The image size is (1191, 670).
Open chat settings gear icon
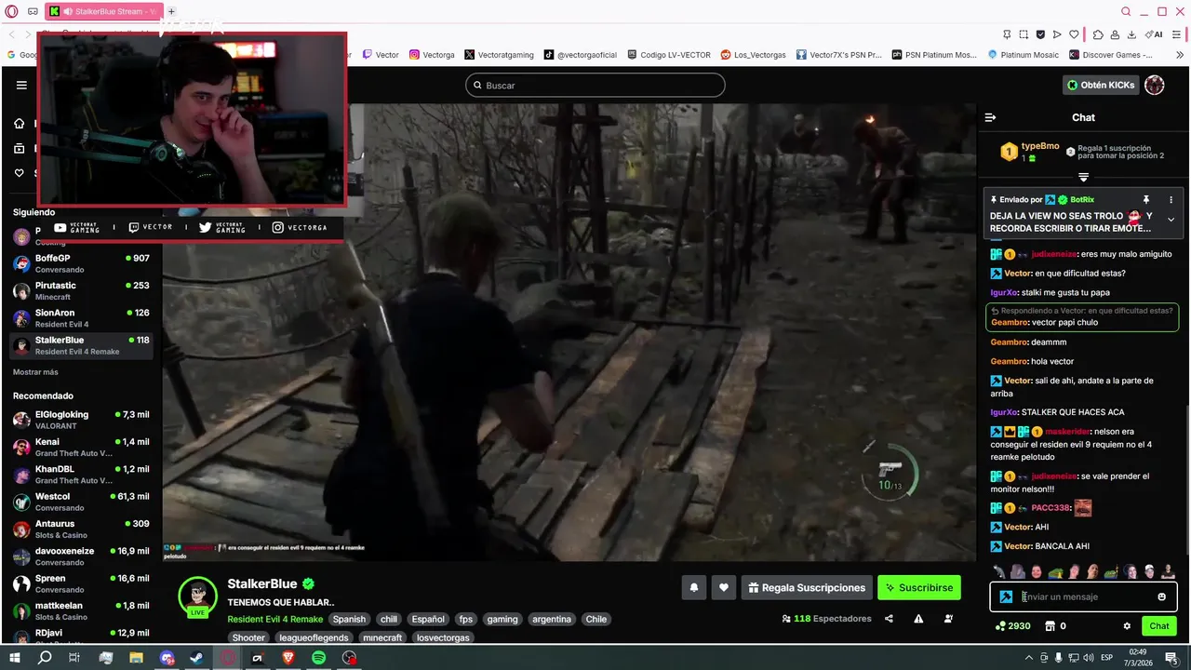1127,626
